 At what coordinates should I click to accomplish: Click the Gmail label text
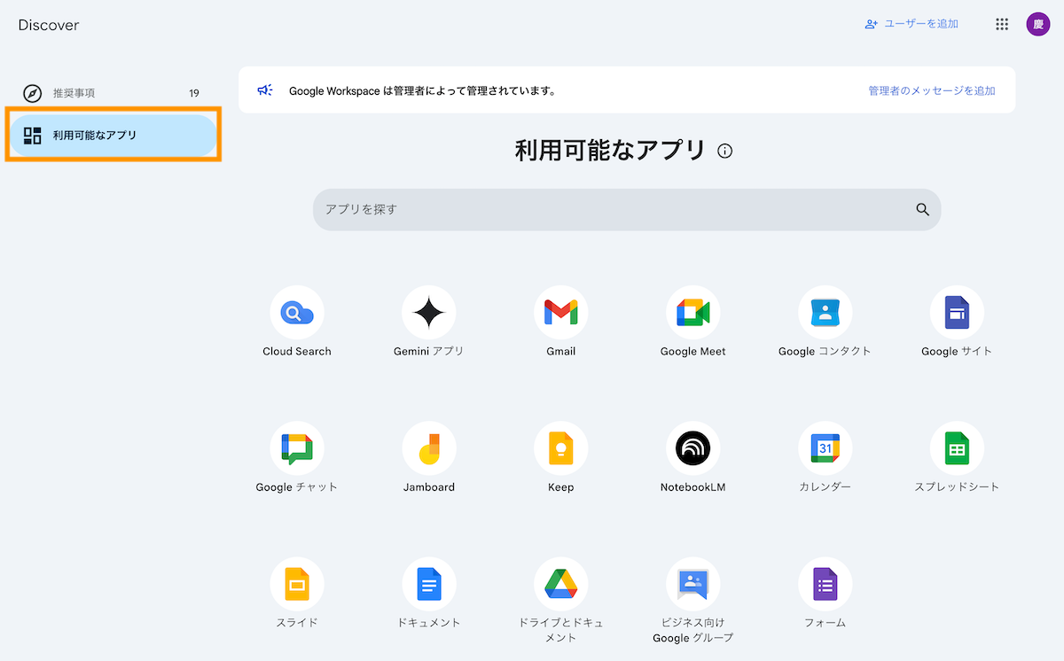coord(561,352)
